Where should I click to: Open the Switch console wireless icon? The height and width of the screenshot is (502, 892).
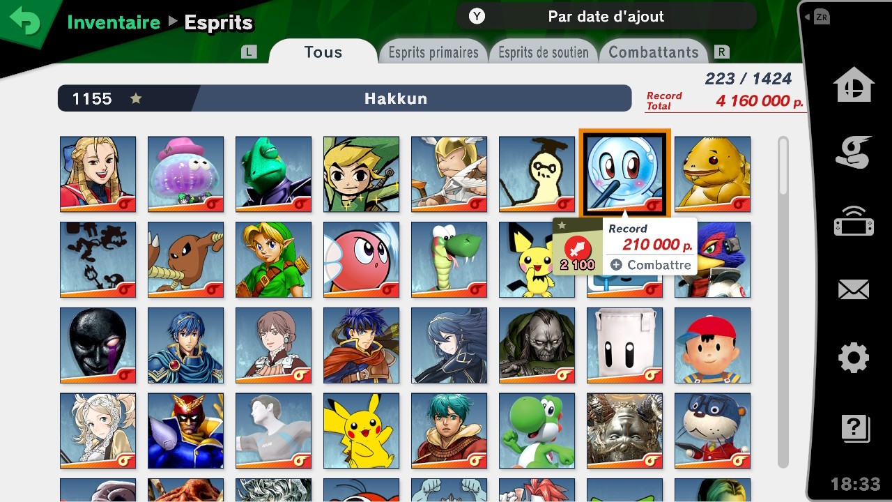click(854, 222)
